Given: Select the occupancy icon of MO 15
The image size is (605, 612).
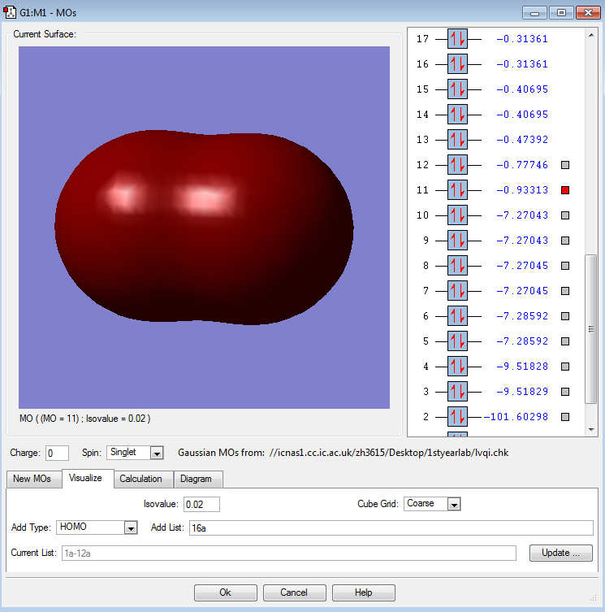Looking at the screenshot, I should tap(457, 89).
